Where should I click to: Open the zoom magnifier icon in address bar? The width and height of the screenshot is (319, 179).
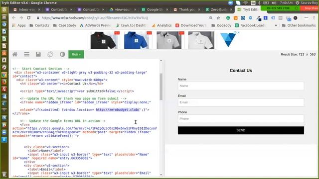coord(211,18)
